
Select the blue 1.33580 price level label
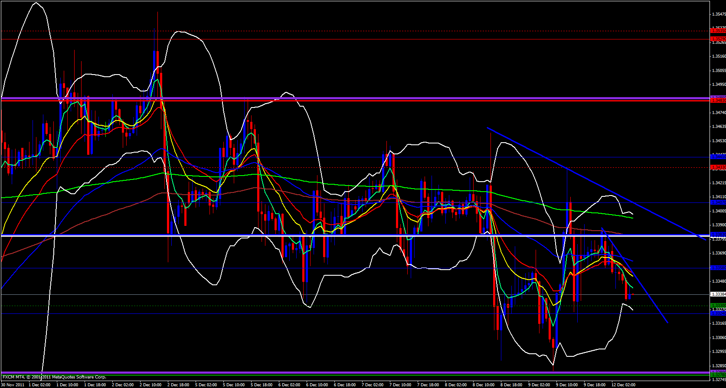point(718,268)
